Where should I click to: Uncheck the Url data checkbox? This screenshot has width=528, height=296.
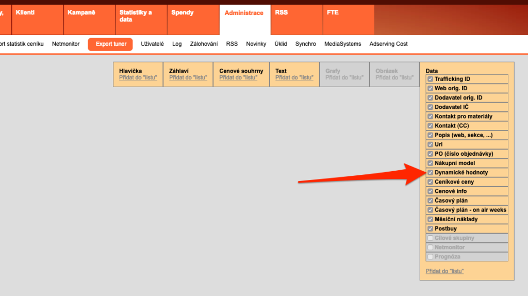(x=430, y=145)
